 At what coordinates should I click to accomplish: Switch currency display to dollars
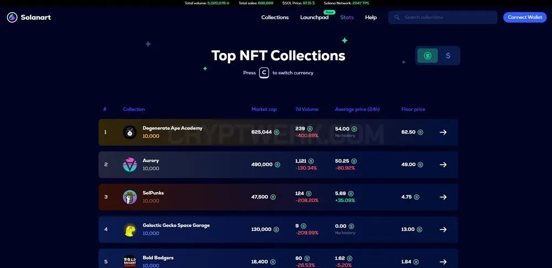coord(448,56)
